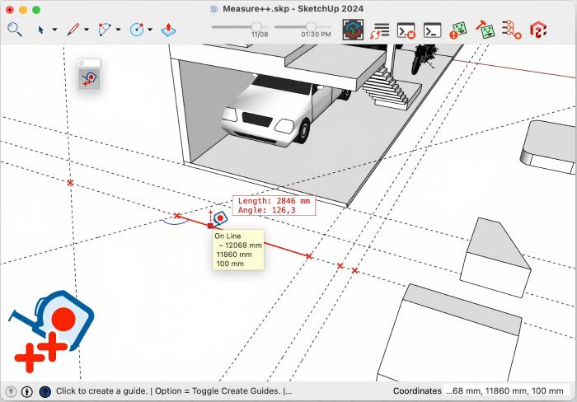Activate the Measure++ tool in floating toolbar
The image size is (577, 402).
click(x=89, y=79)
